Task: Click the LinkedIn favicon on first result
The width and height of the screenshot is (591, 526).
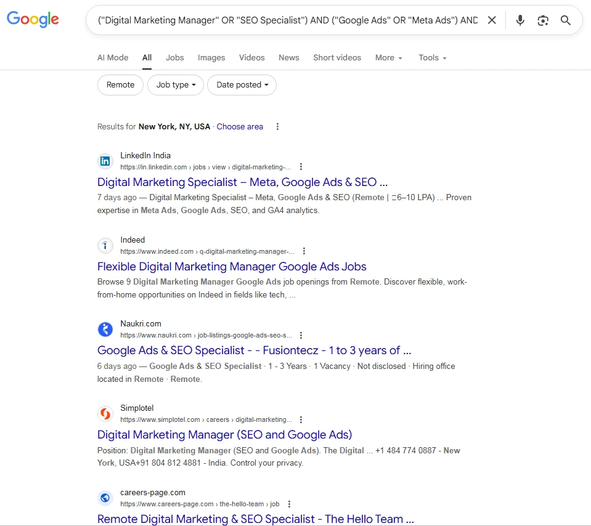Action: coord(105,161)
